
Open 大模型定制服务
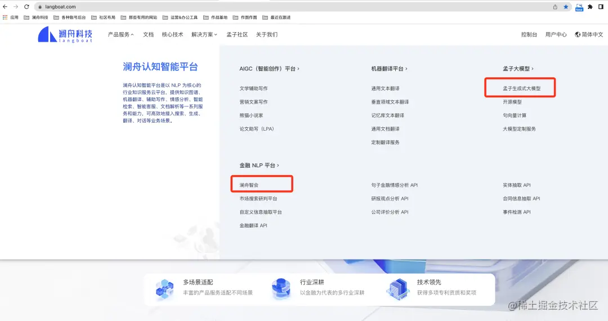(519, 129)
